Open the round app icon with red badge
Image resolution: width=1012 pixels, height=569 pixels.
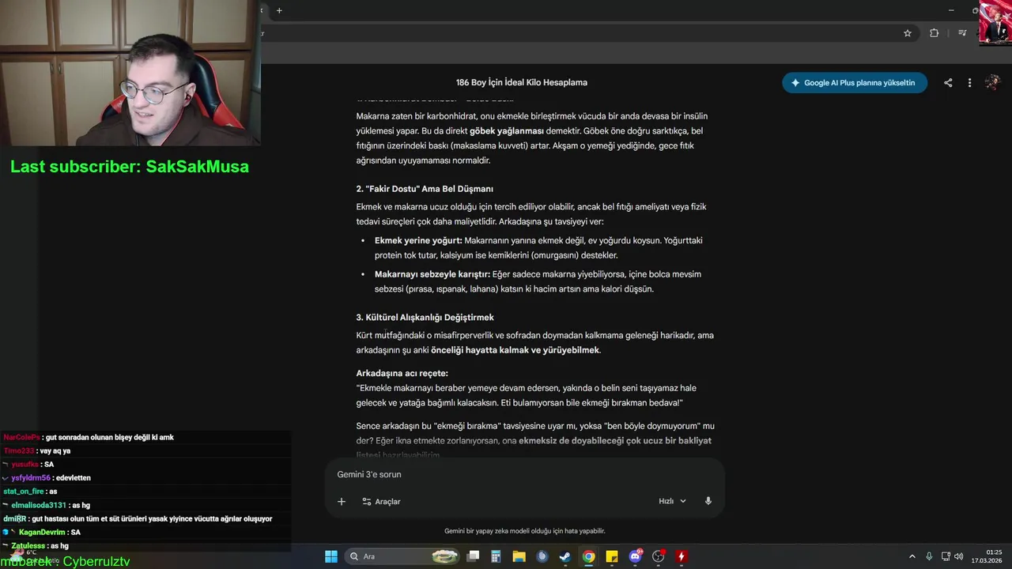coord(658,556)
